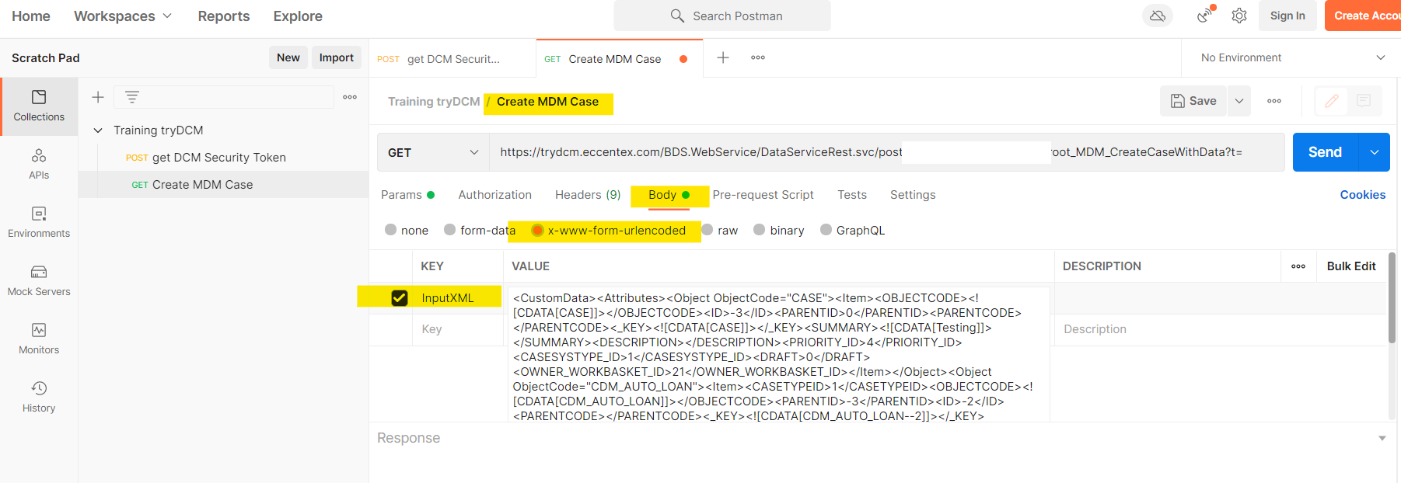Open the Cookies link
This screenshot has width=1401, height=483.
(x=1363, y=195)
